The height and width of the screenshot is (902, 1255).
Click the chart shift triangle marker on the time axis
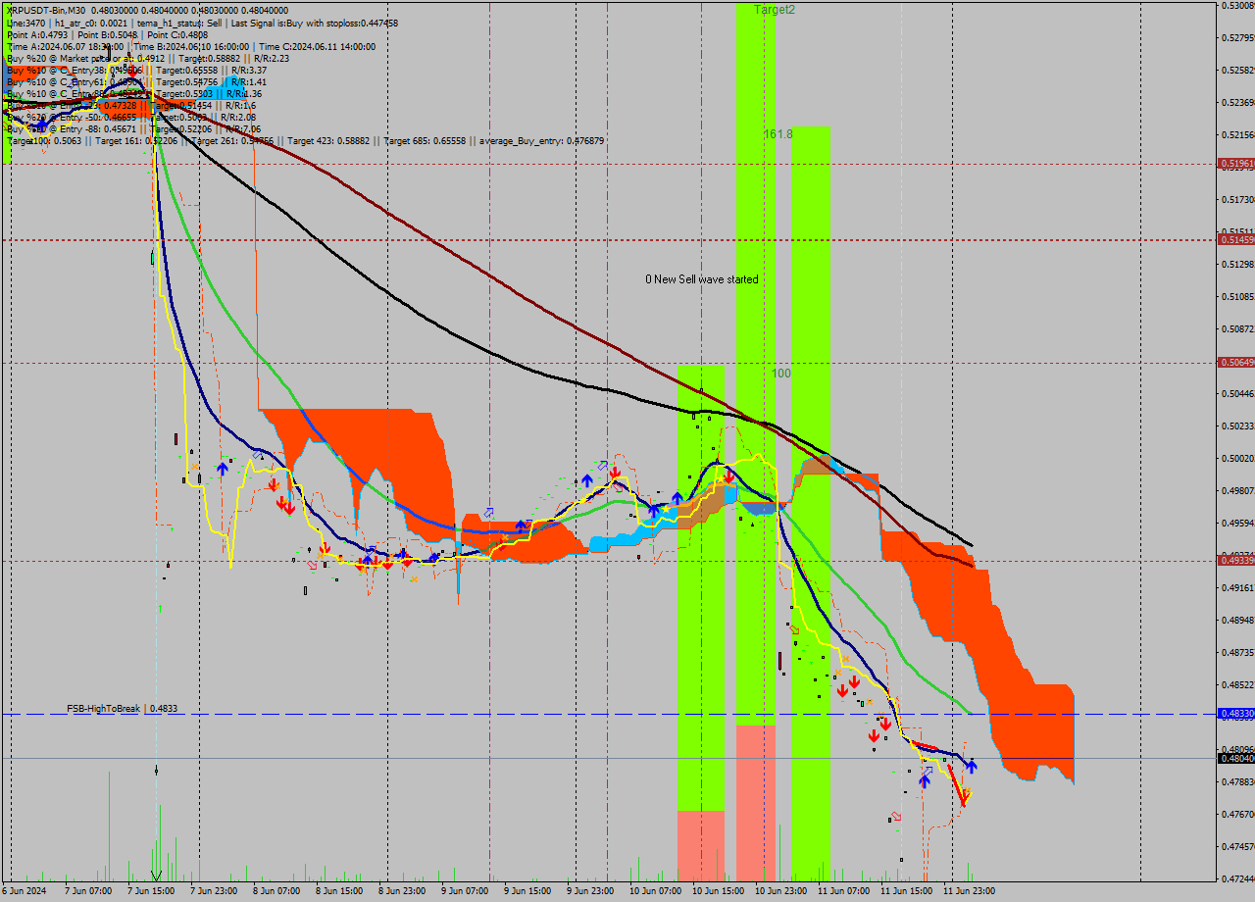(x=156, y=876)
